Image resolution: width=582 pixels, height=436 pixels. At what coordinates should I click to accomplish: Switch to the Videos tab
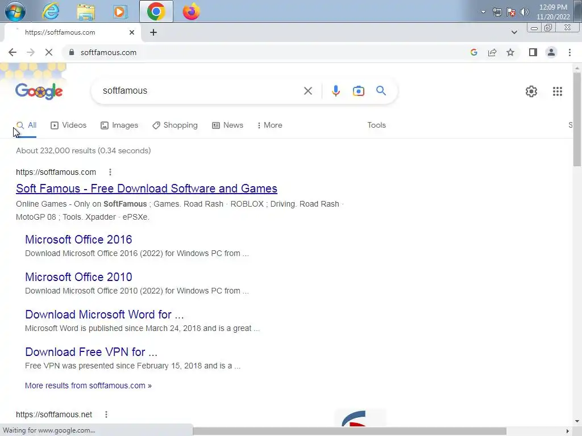[68, 125]
